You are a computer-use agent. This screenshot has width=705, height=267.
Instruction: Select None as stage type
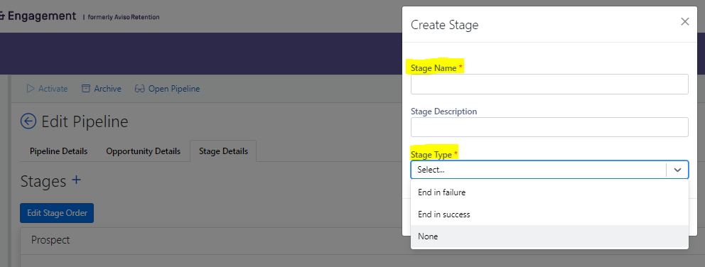[549, 236]
